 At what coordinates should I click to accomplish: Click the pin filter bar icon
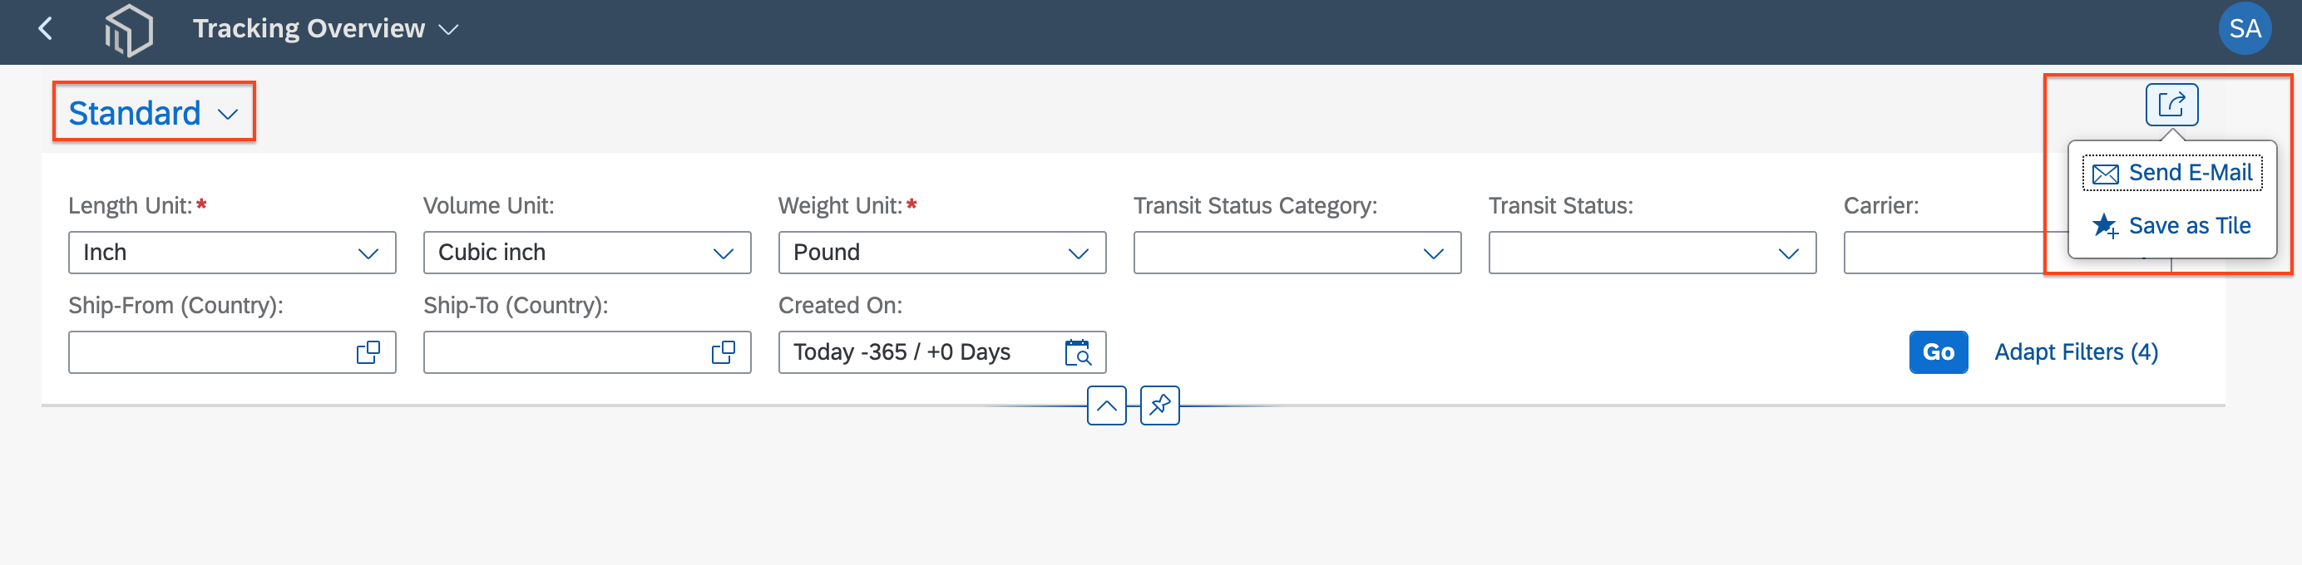point(1159,406)
